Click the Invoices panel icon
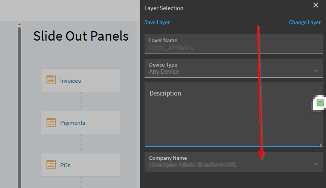Image resolution: width=326 pixels, height=188 pixels. 51,80
